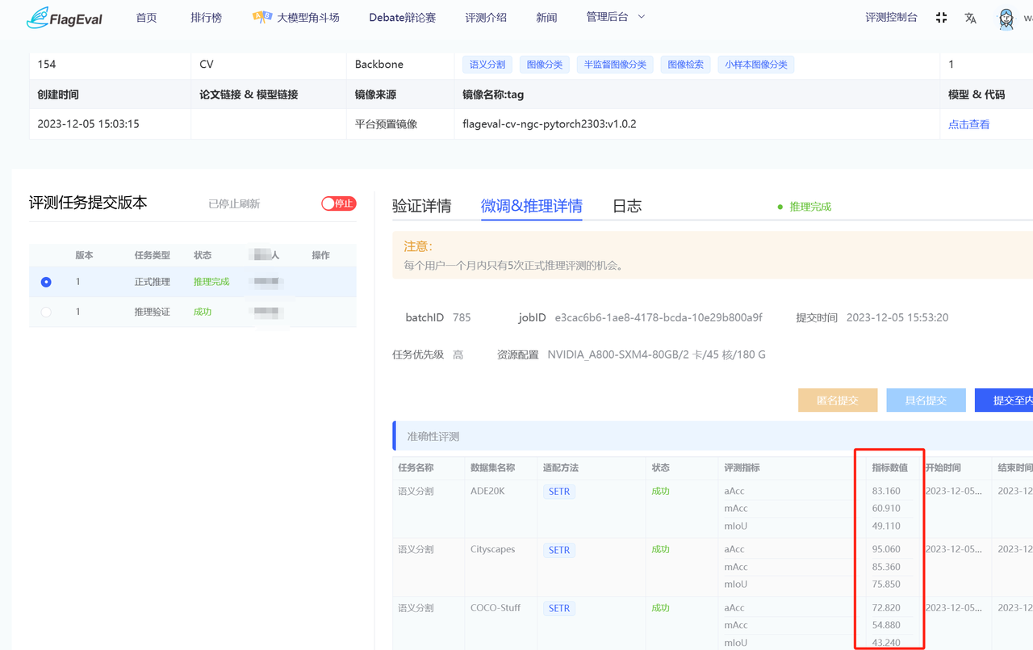Toggle the 停止 refresh switch
Screen dimensions: 1033x650
(338, 203)
